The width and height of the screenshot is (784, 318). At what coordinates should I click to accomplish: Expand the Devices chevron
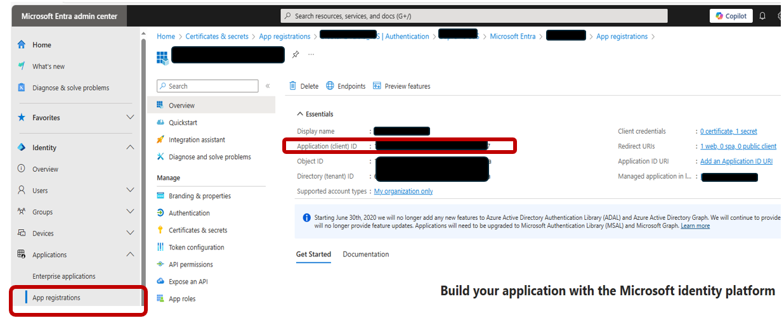pyautogui.click(x=130, y=234)
